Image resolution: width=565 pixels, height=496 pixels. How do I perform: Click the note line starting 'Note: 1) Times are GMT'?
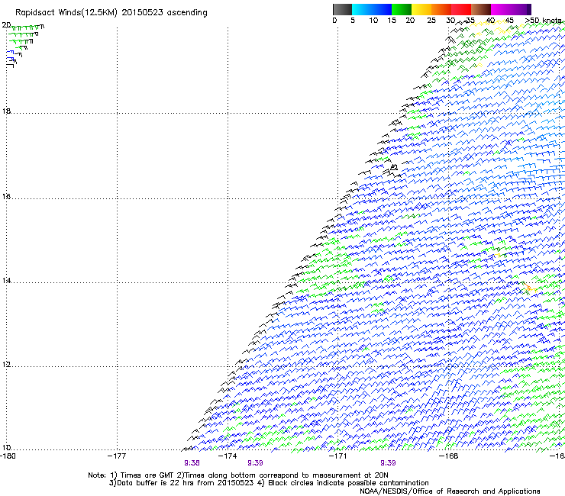[238, 475]
